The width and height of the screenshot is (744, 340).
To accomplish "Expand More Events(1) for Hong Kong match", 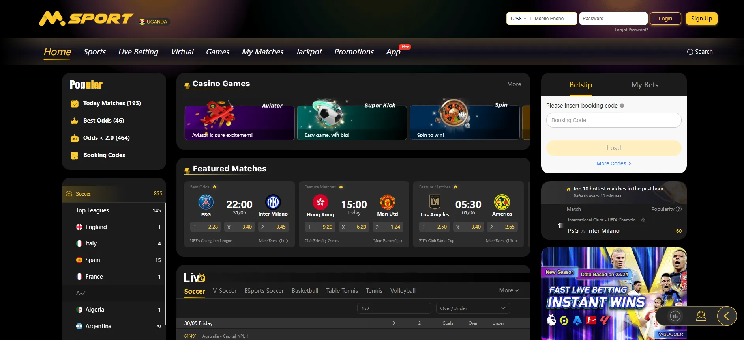I will point(388,241).
